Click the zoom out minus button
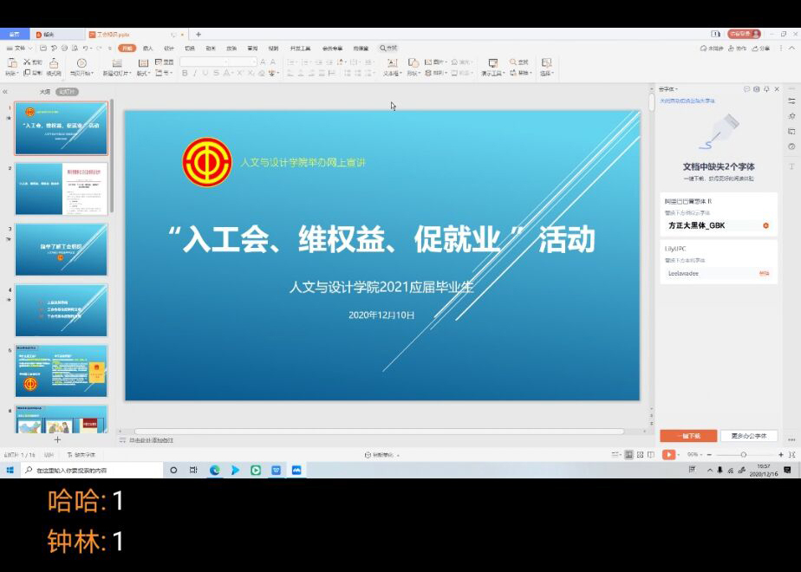This screenshot has height=572, width=801. point(708,454)
